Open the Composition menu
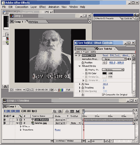The width and height of the screenshot is (140, 145). click(x=22, y=7)
